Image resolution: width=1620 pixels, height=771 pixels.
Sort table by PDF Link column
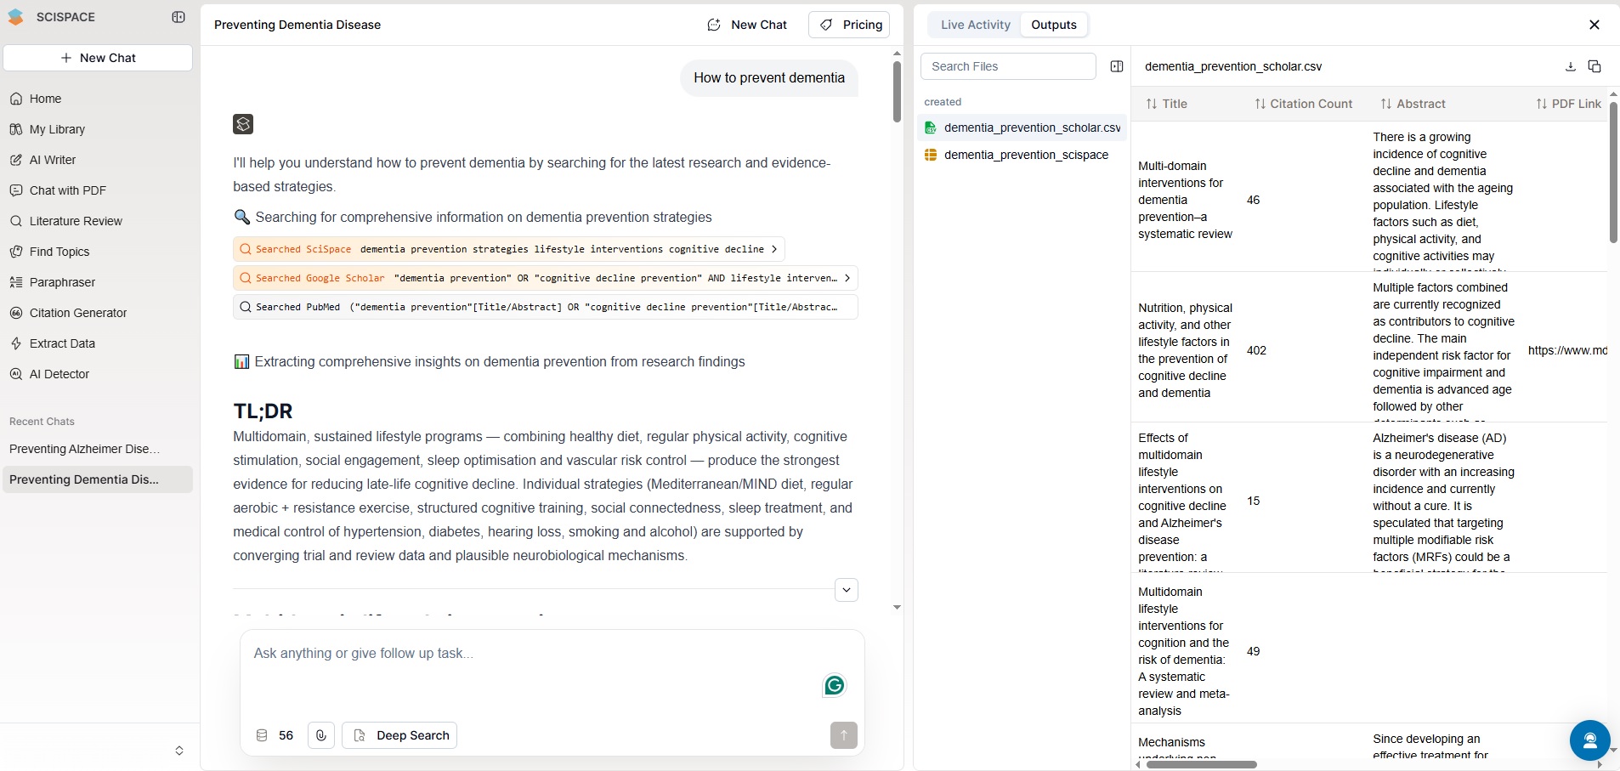1568,104
